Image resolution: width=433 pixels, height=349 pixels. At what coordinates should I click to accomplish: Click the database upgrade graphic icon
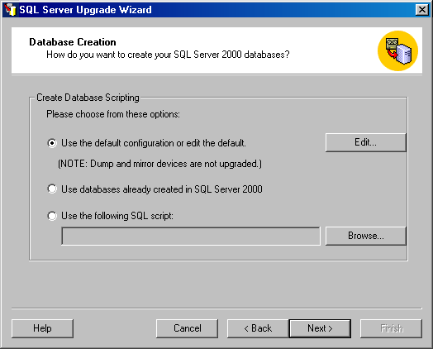tap(398, 50)
